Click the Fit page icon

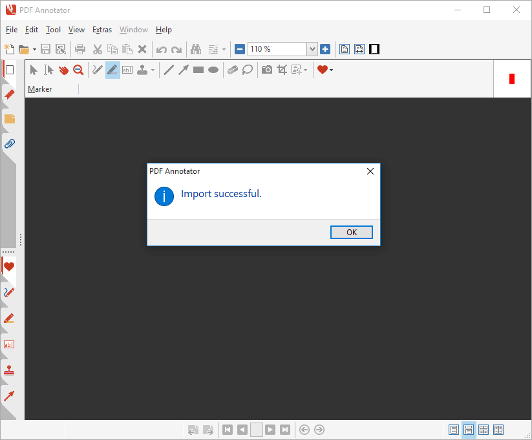[345, 49]
